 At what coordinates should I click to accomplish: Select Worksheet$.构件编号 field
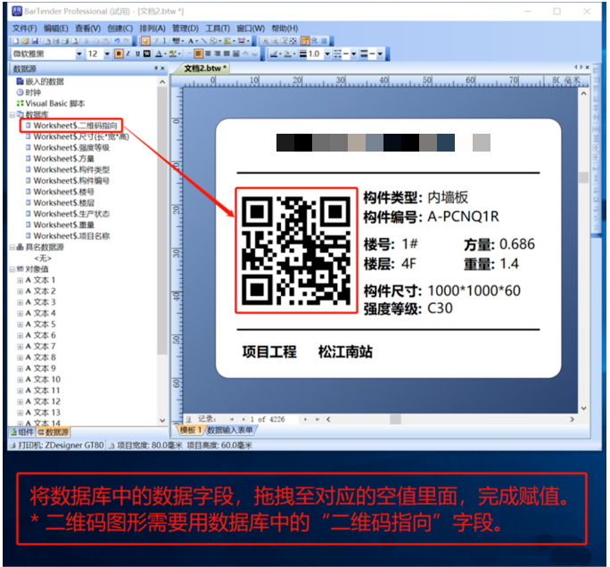click(67, 180)
